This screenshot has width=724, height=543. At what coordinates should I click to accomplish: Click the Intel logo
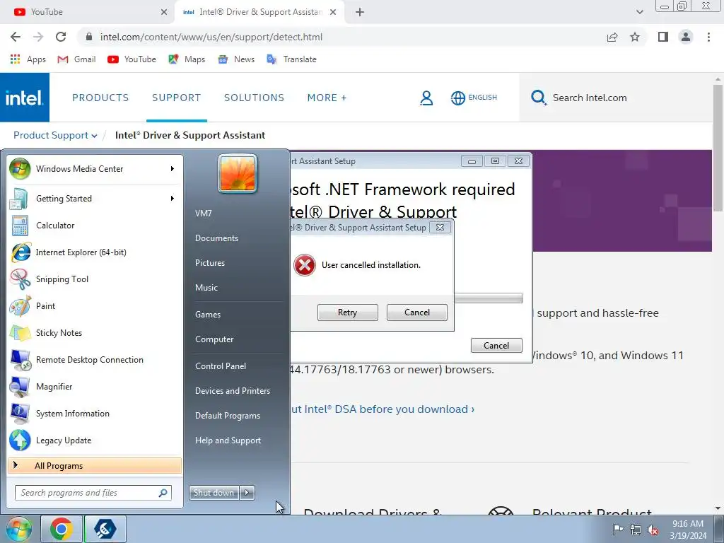tap(25, 98)
